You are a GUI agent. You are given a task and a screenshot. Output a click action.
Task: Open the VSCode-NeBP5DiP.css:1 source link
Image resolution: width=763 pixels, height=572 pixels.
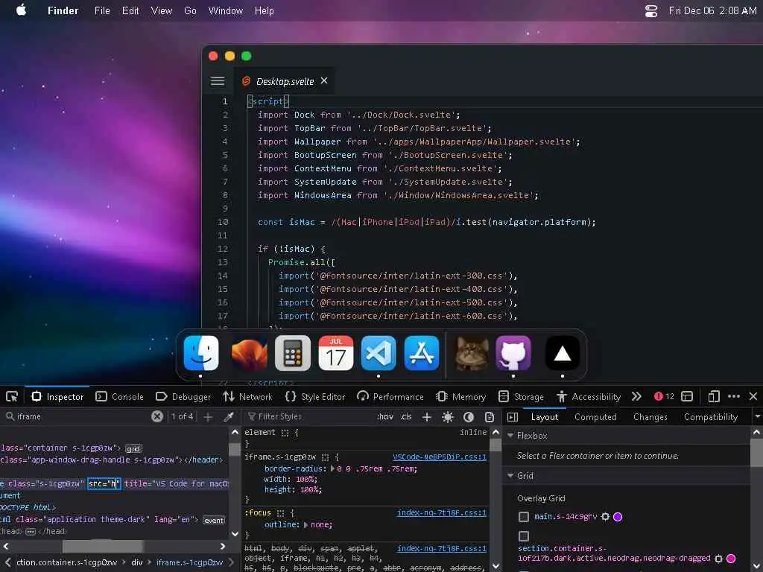440,457
